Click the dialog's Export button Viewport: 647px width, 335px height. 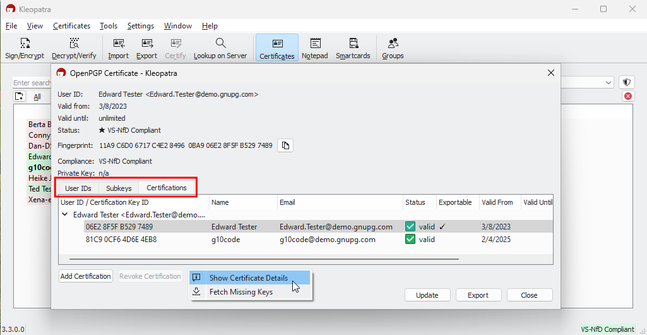pyautogui.click(x=478, y=295)
